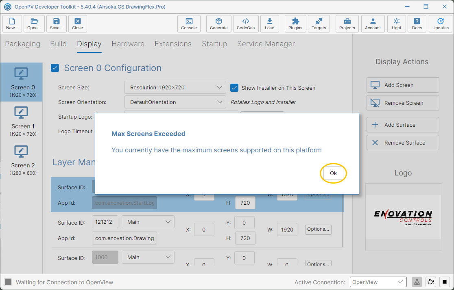Open the Docs help icon
This screenshot has height=290, width=454.
pyautogui.click(x=417, y=24)
